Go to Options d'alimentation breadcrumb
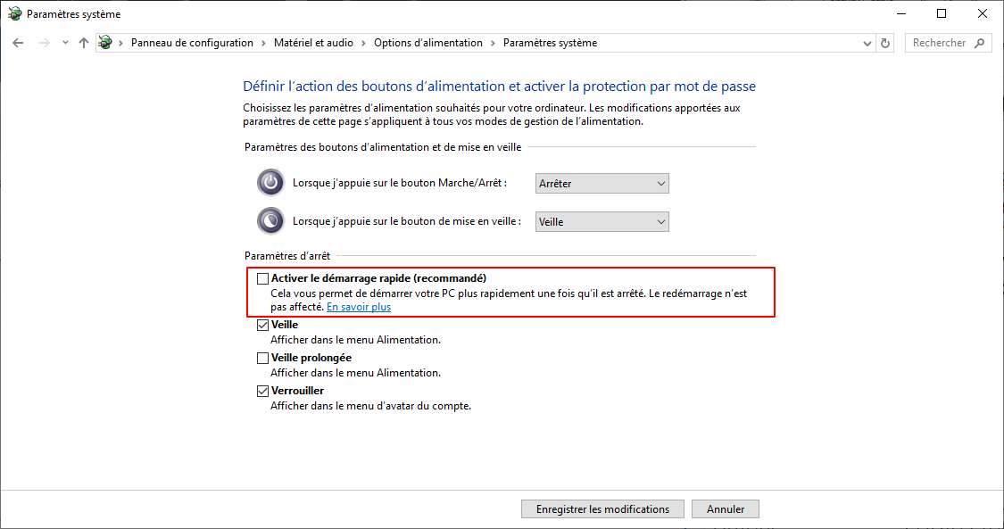 427,43
